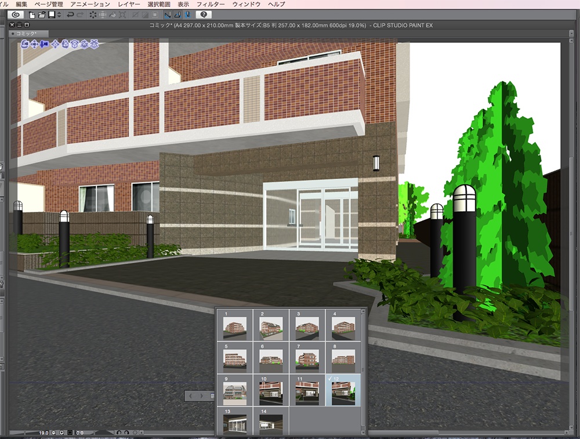This screenshot has height=439, width=580.
Task: Choose camera angle preset 6
Action: [271, 358]
